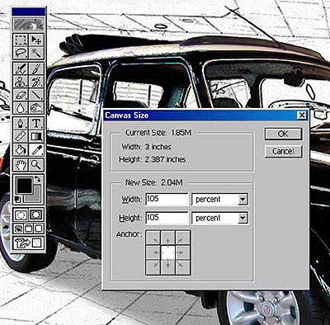
Task: Select the Hand tool
Action: (21, 165)
